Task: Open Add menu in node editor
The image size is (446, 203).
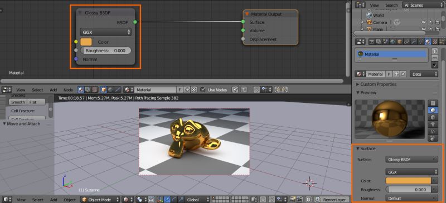Action: point(54,90)
